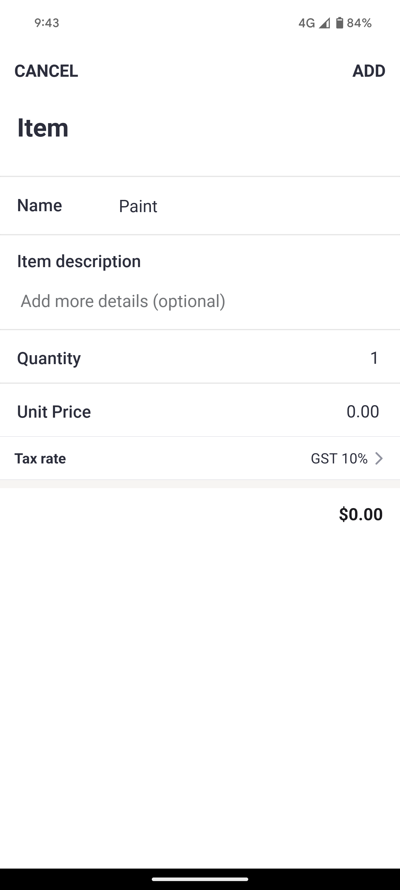Tap the bottom home gesture bar
400x890 pixels.
pyautogui.click(x=200, y=879)
